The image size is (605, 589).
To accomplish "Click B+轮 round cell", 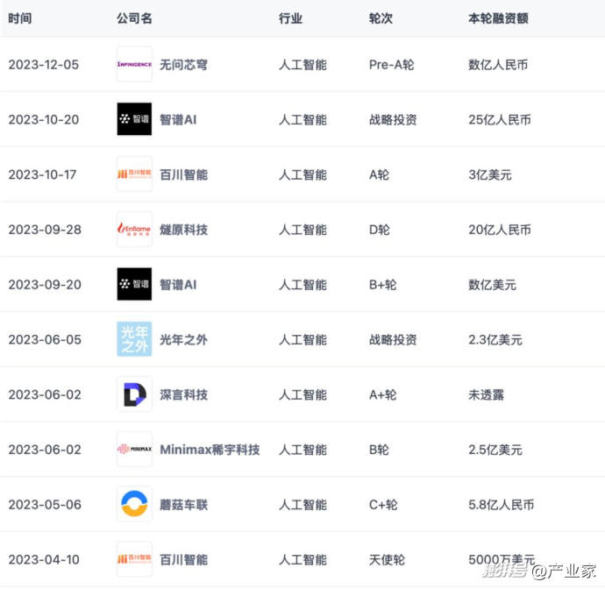I will point(383,285).
